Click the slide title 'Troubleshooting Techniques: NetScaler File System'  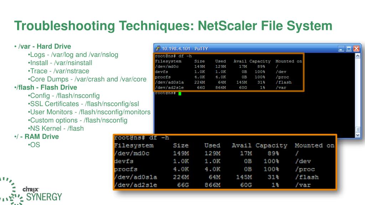tap(173, 26)
